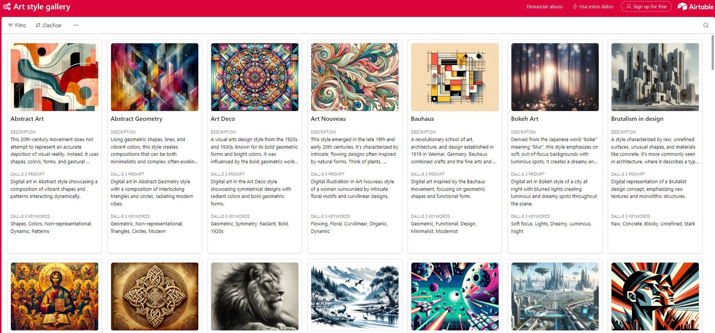Open the Bauhaus card image
This screenshot has width=715, height=333.
[455, 77]
